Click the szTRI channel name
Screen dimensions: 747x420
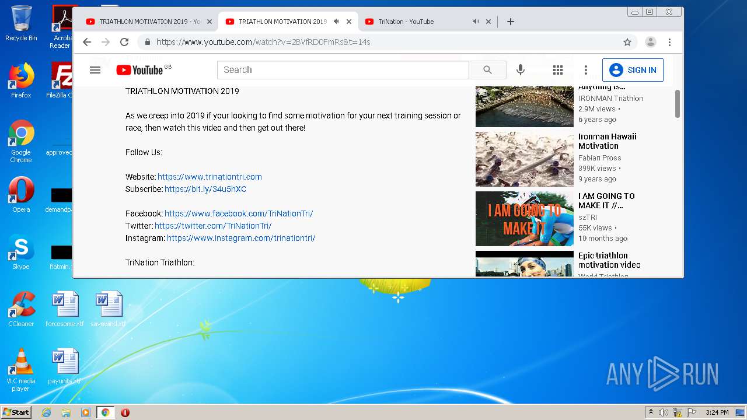point(588,218)
